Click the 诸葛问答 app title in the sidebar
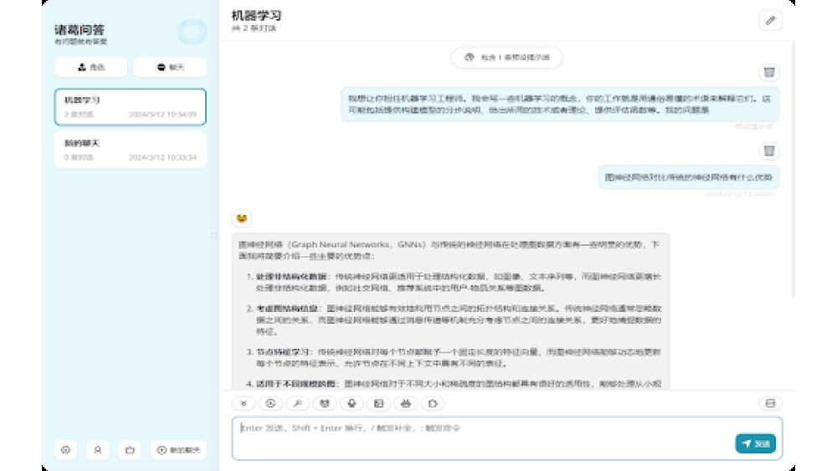Image resolution: width=837 pixels, height=471 pixels. pyautogui.click(x=80, y=30)
